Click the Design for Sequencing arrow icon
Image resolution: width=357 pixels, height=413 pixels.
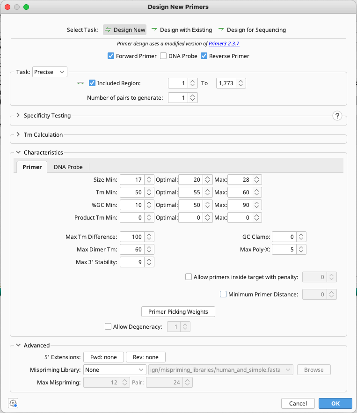coord(221,29)
